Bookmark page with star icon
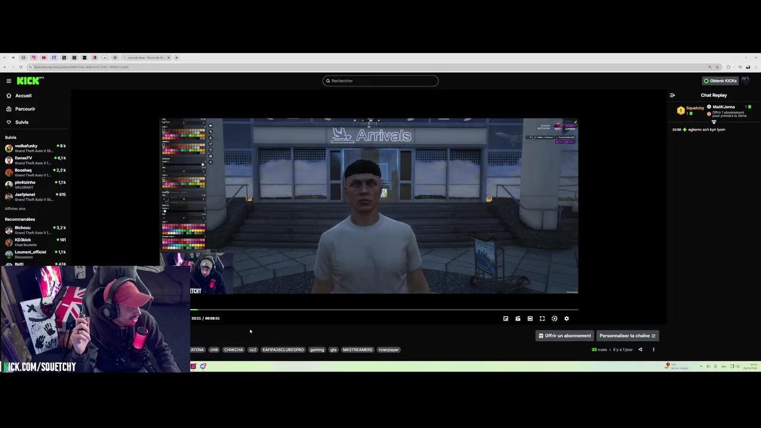 (717, 67)
